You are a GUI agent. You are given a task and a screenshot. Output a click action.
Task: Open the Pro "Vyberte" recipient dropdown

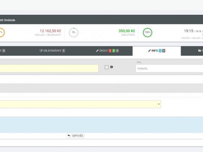169,68
